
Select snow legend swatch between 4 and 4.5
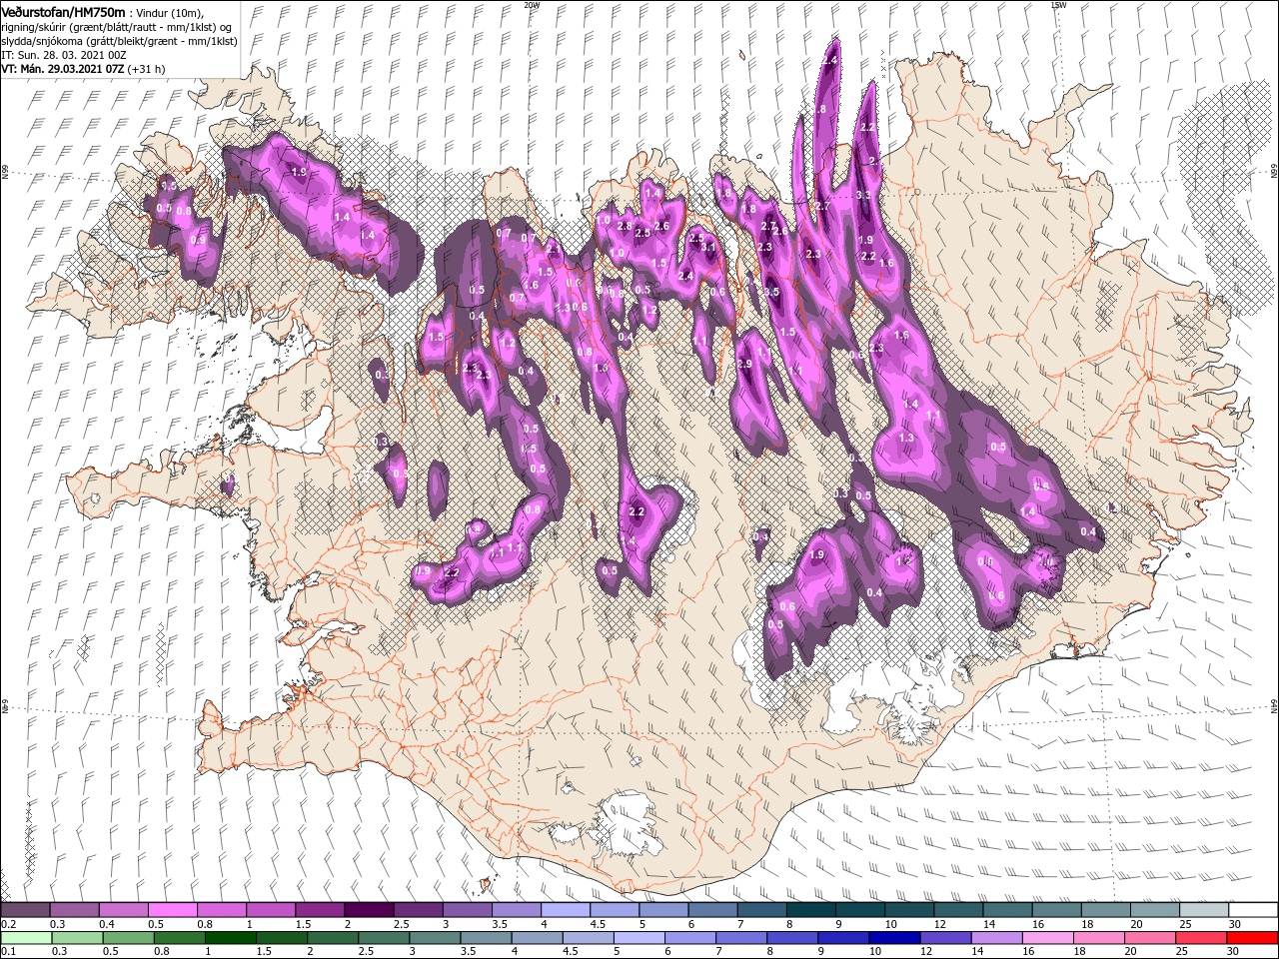[x=565, y=910]
